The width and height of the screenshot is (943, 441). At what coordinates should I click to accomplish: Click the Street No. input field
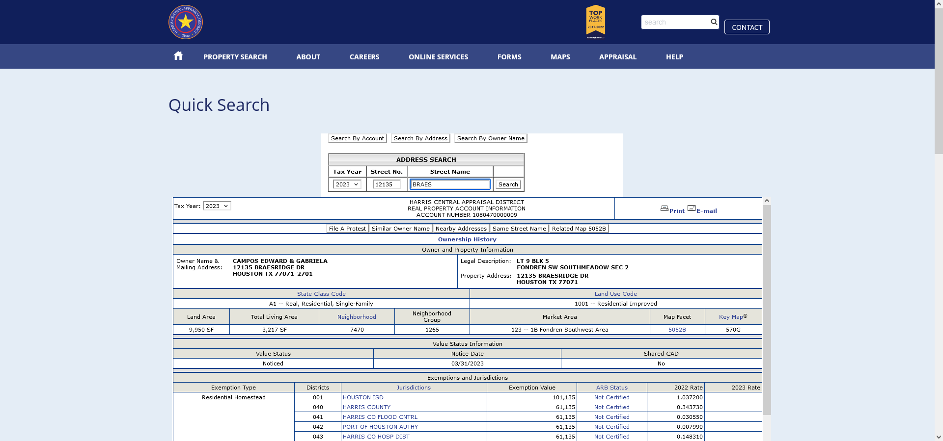coord(387,184)
